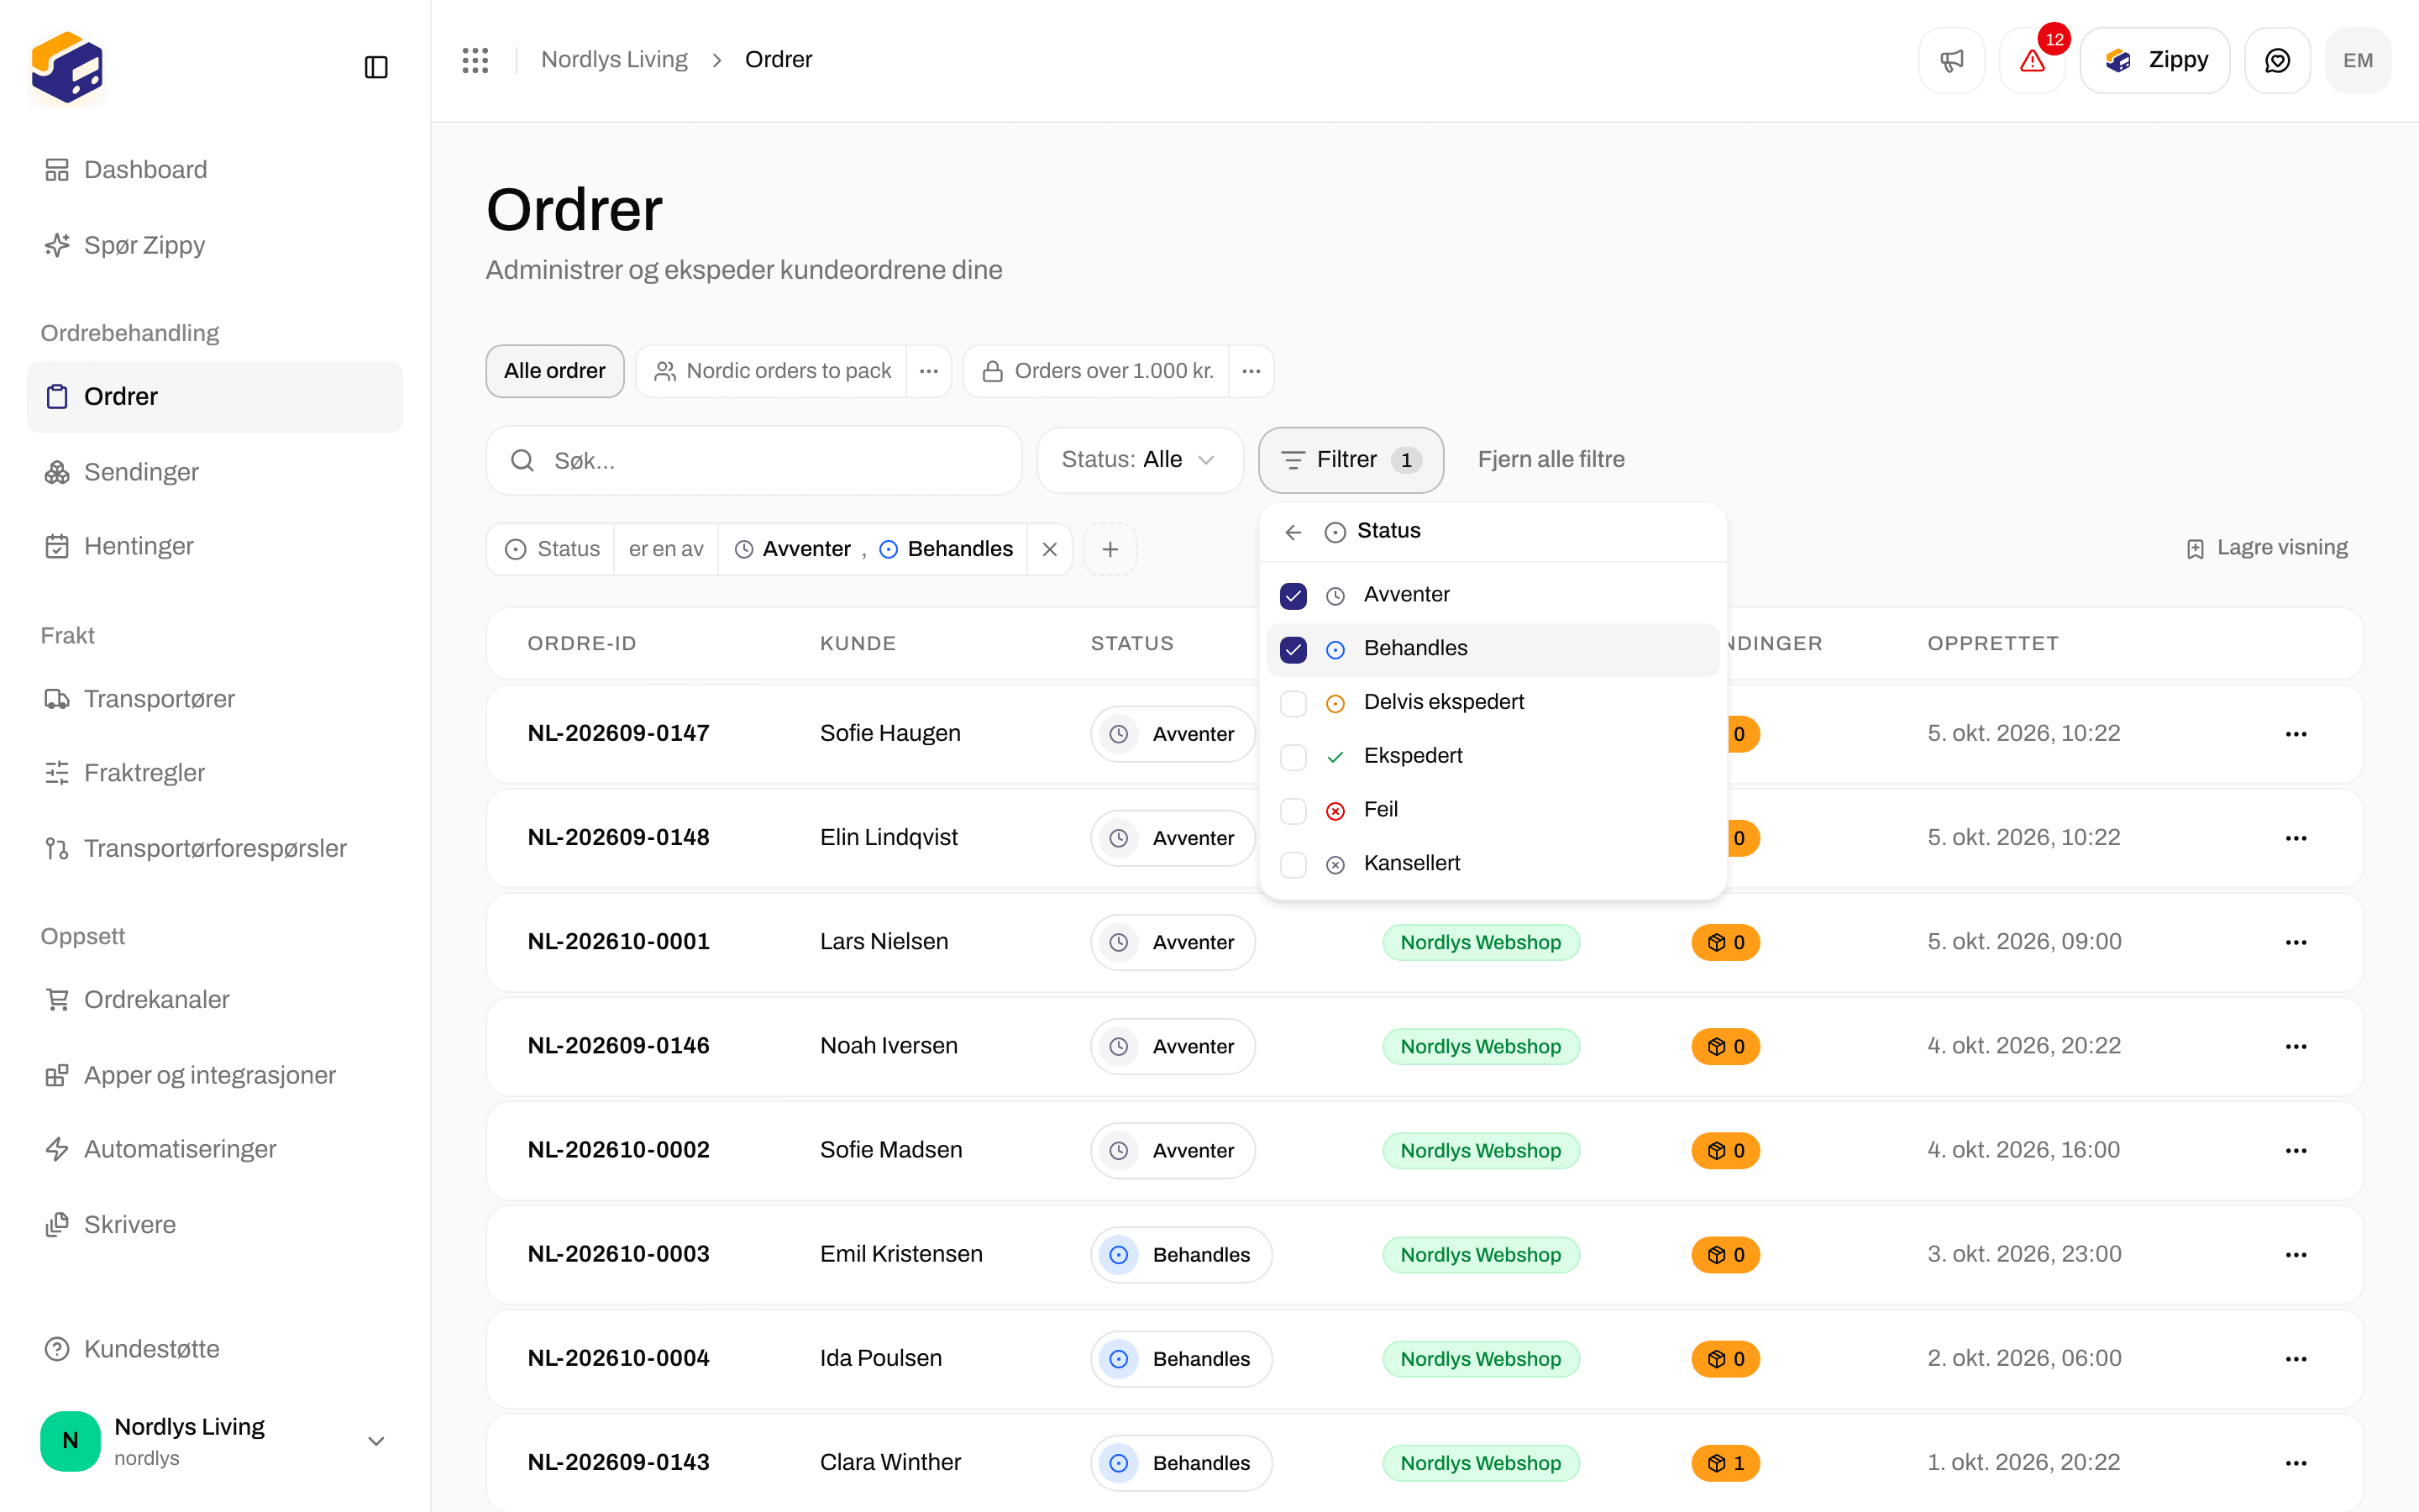2419x1512 pixels.
Task: Toggle the Filtrer dropdown button
Action: pyautogui.click(x=1351, y=460)
